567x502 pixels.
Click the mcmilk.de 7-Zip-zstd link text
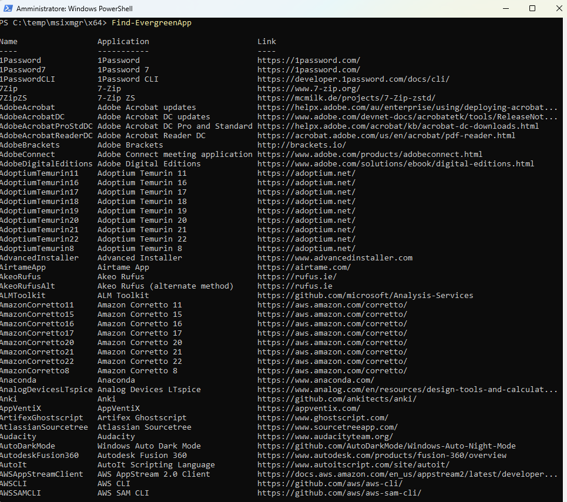(347, 98)
